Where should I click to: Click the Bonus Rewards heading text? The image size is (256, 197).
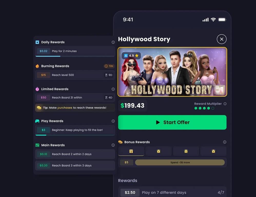pyautogui.click(x=137, y=142)
